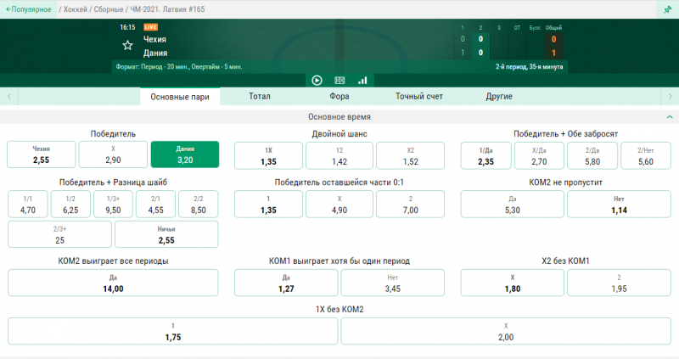The width and height of the screenshot is (679, 359).
Task: Click the 2-й период, 35-я минута status
Action: [x=529, y=67]
